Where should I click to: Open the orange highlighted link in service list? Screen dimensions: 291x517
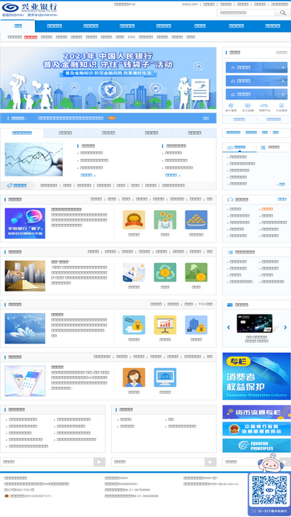point(267,209)
